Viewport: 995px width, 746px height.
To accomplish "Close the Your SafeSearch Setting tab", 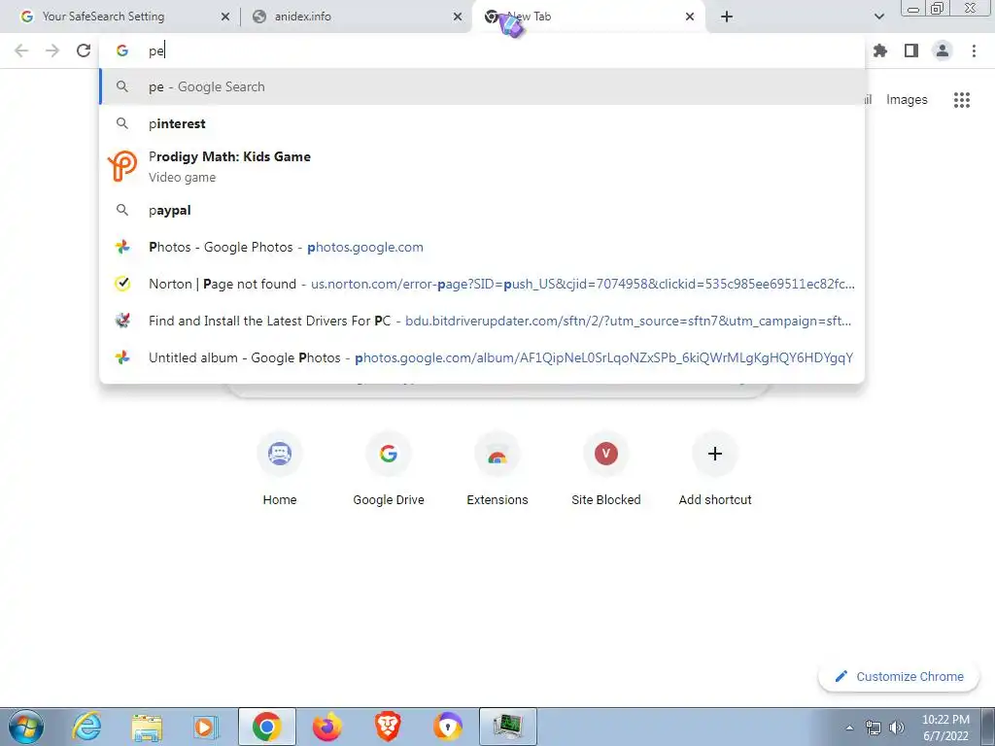I will tap(225, 17).
